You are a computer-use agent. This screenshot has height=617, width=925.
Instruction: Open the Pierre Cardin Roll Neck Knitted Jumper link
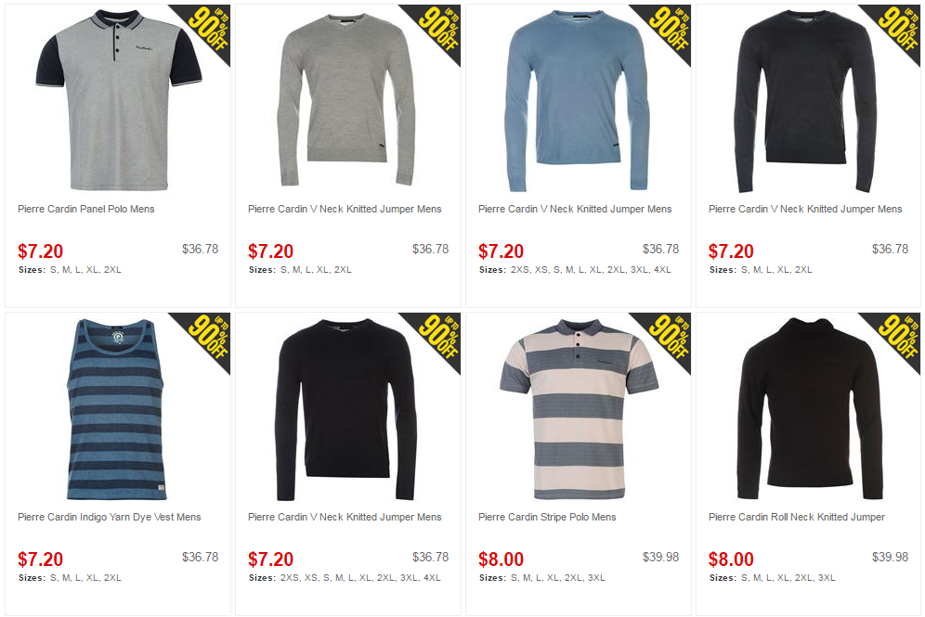point(797,517)
